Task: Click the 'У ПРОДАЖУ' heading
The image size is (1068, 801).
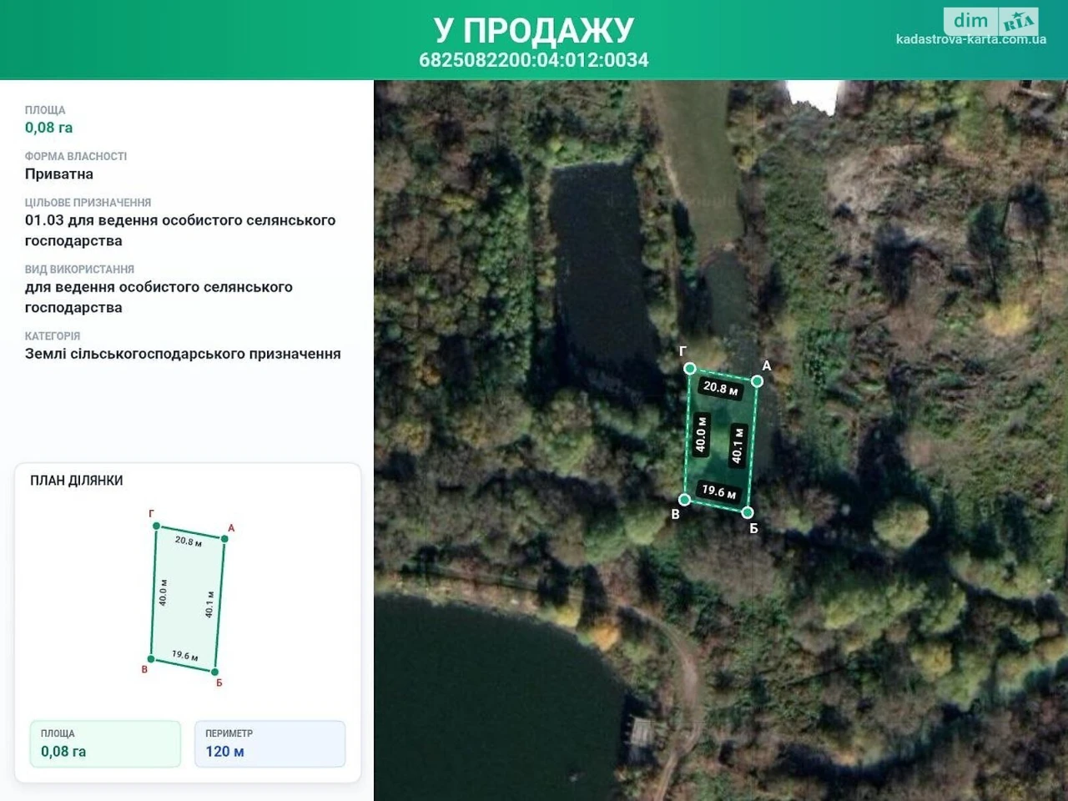Action: coord(534,30)
